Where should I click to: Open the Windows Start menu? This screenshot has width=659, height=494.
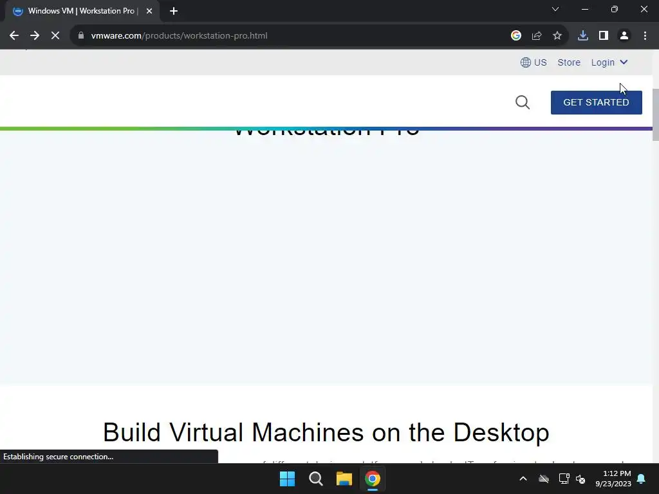tap(288, 479)
